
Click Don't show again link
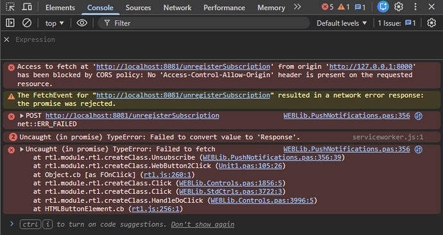[203, 225]
